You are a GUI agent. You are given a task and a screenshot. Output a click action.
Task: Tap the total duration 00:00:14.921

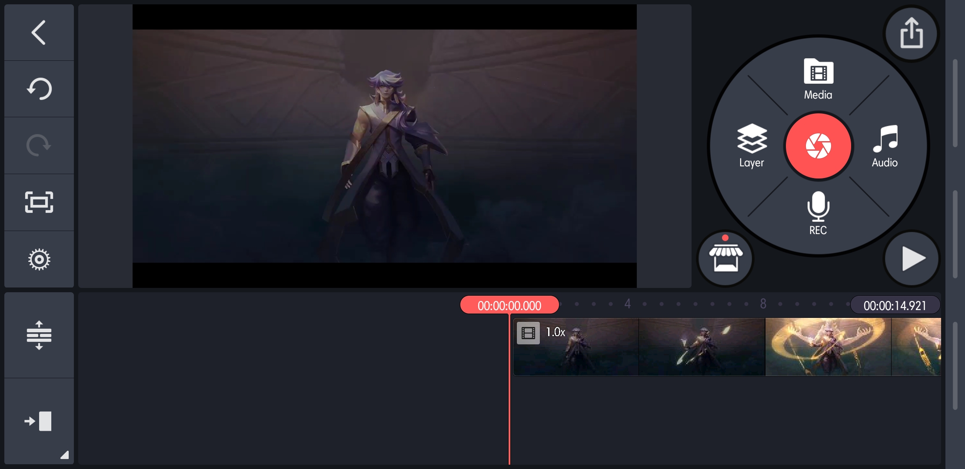click(x=895, y=305)
